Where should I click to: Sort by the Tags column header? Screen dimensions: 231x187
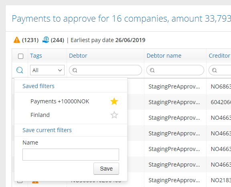pos(36,56)
